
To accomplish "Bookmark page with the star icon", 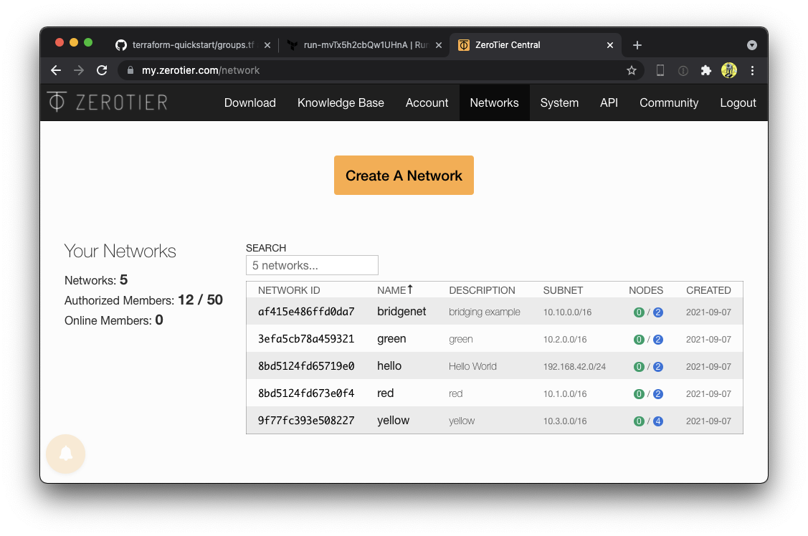I will coord(631,70).
